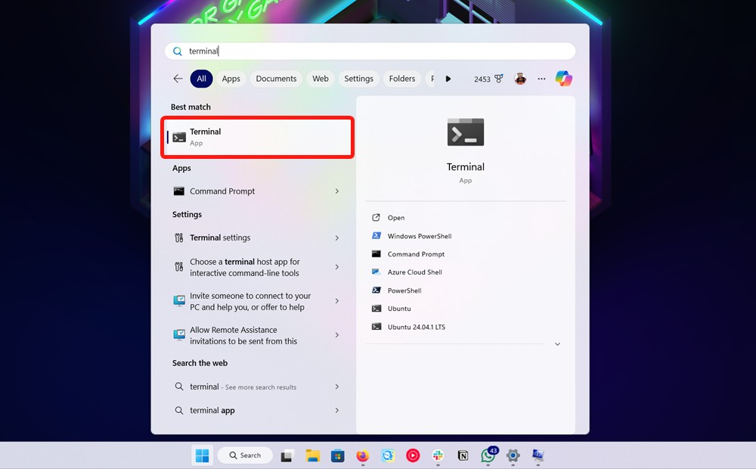Open the 2453 rewards points badge
Image resolution: width=756 pixels, height=469 pixels.
pos(488,79)
